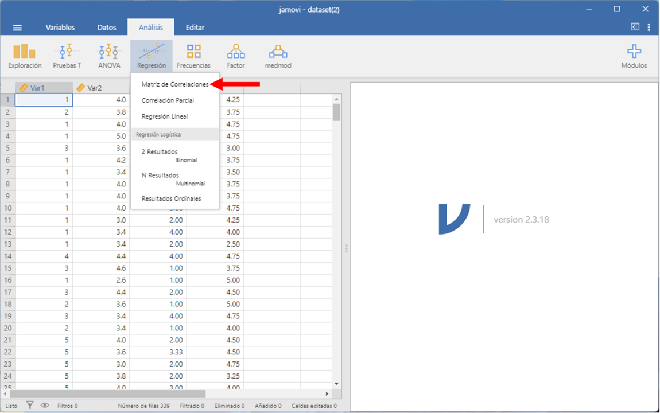Select the Var1 cell in row 1
660x413 pixels.
[44, 100]
